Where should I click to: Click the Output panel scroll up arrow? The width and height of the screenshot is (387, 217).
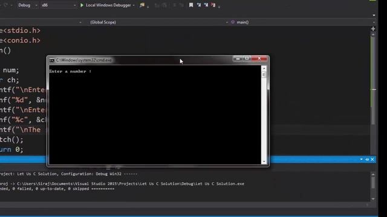pyautogui.click(x=373, y=174)
